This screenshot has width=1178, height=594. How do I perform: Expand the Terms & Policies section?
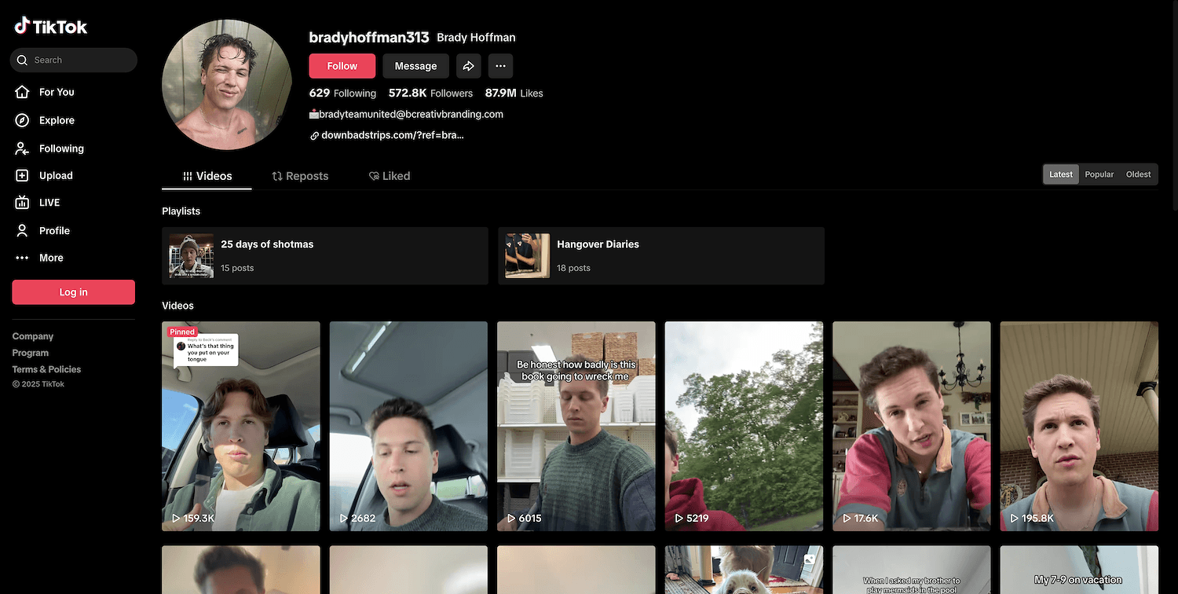pos(46,369)
